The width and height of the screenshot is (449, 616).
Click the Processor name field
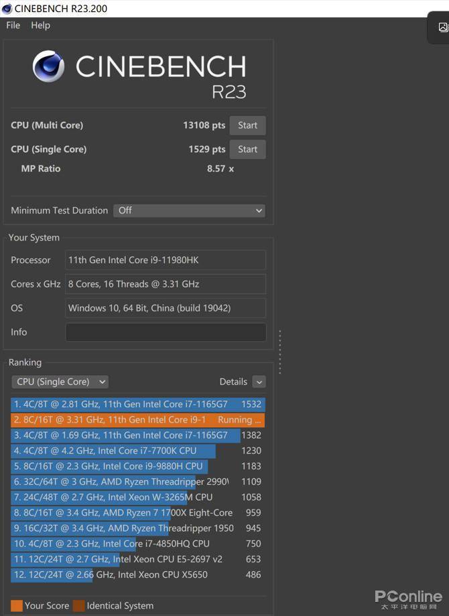click(x=166, y=260)
